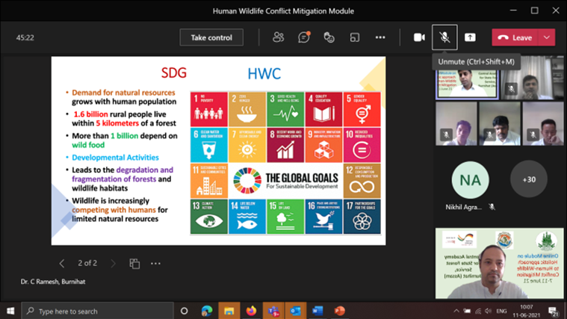Expand the Leave options dropdown arrow
Viewport: 567px width, 319px height.
pos(548,37)
